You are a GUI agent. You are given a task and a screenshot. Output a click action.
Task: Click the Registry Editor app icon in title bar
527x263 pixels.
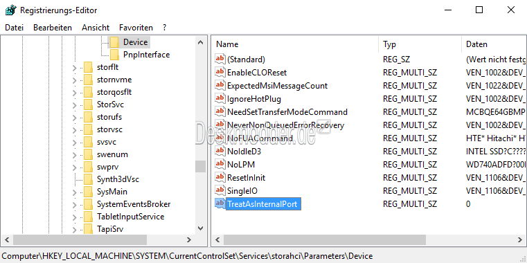pos(11,10)
